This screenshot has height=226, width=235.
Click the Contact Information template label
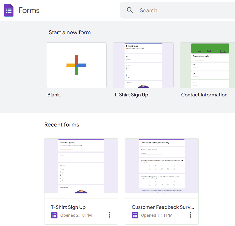pos(204,95)
